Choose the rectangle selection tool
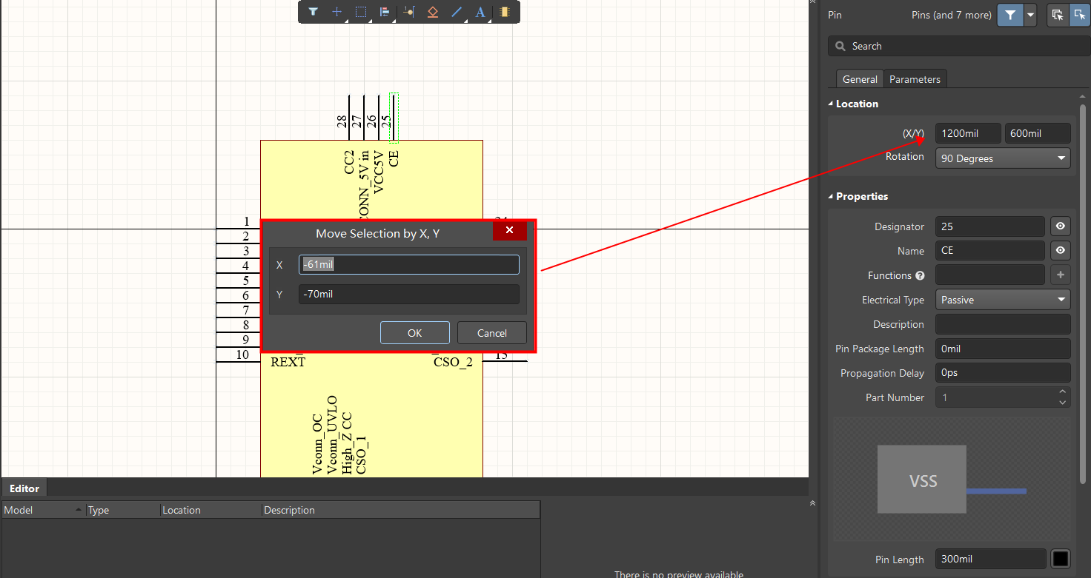This screenshot has height=578, width=1091. 361,12
